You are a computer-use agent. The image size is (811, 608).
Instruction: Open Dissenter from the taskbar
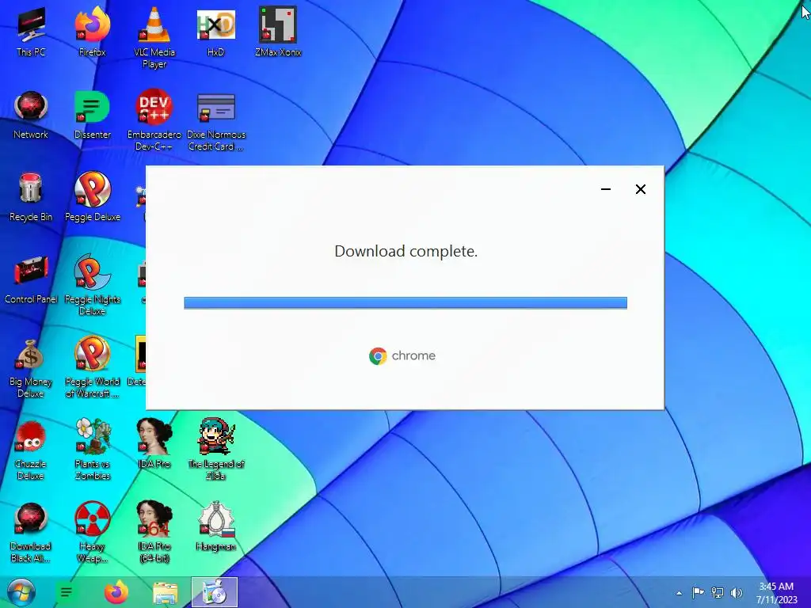(67, 592)
